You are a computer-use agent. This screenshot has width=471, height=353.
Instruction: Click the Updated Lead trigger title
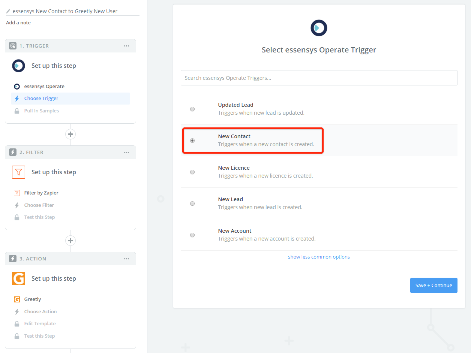(x=236, y=105)
